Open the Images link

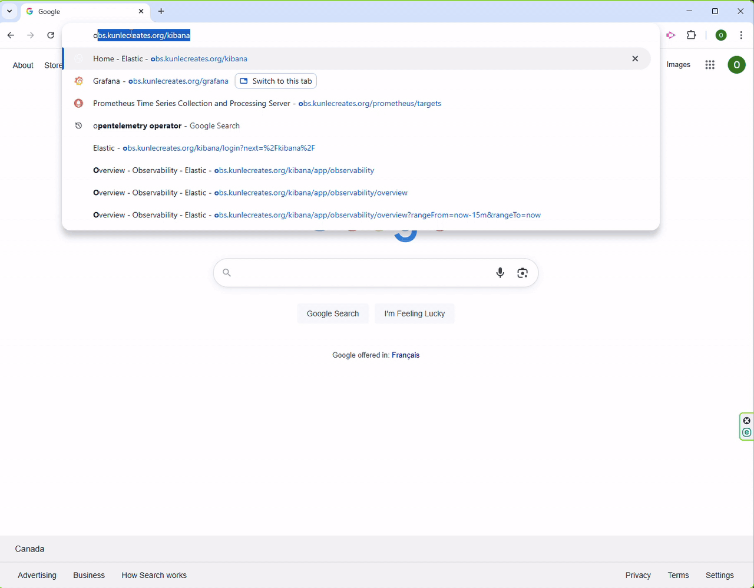point(678,65)
